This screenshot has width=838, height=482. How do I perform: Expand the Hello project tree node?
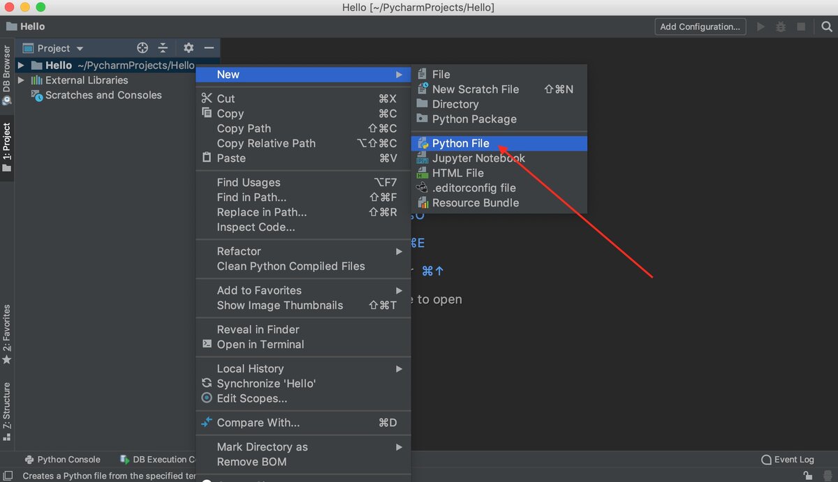point(21,65)
